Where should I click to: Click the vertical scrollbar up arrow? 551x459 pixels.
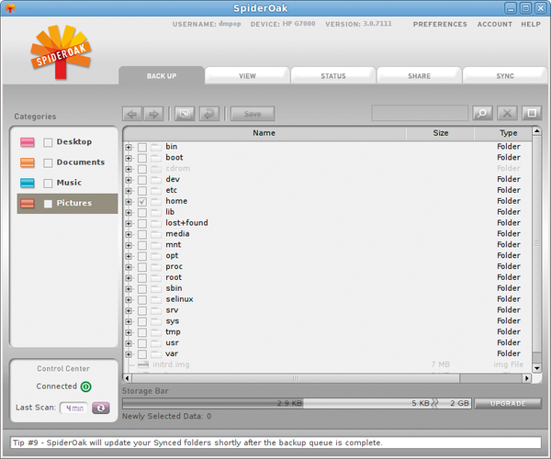[x=536, y=131]
